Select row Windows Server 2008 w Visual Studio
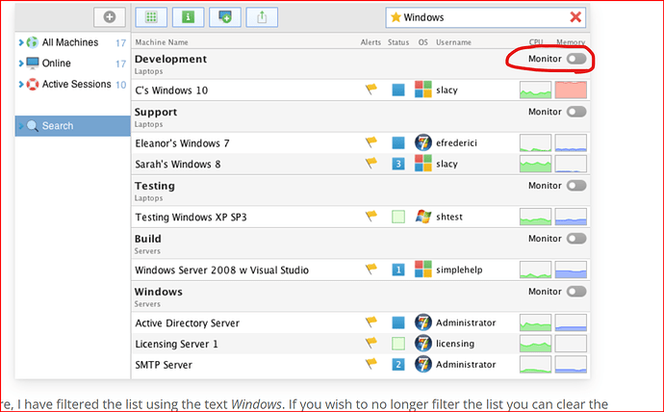This screenshot has height=412, width=664. 360,270
